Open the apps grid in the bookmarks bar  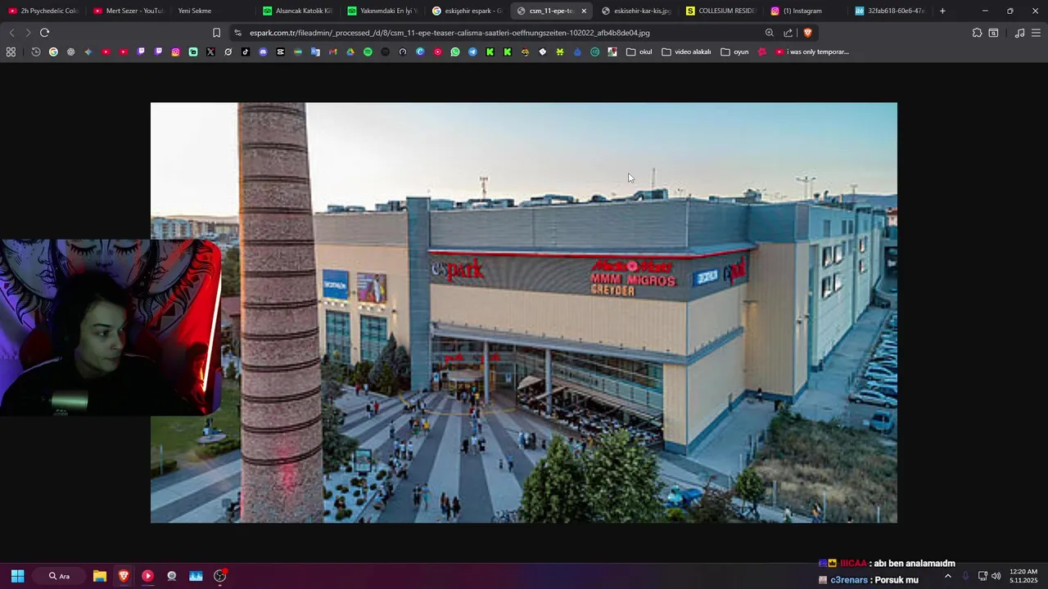pyautogui.click(x=11, y=52)
